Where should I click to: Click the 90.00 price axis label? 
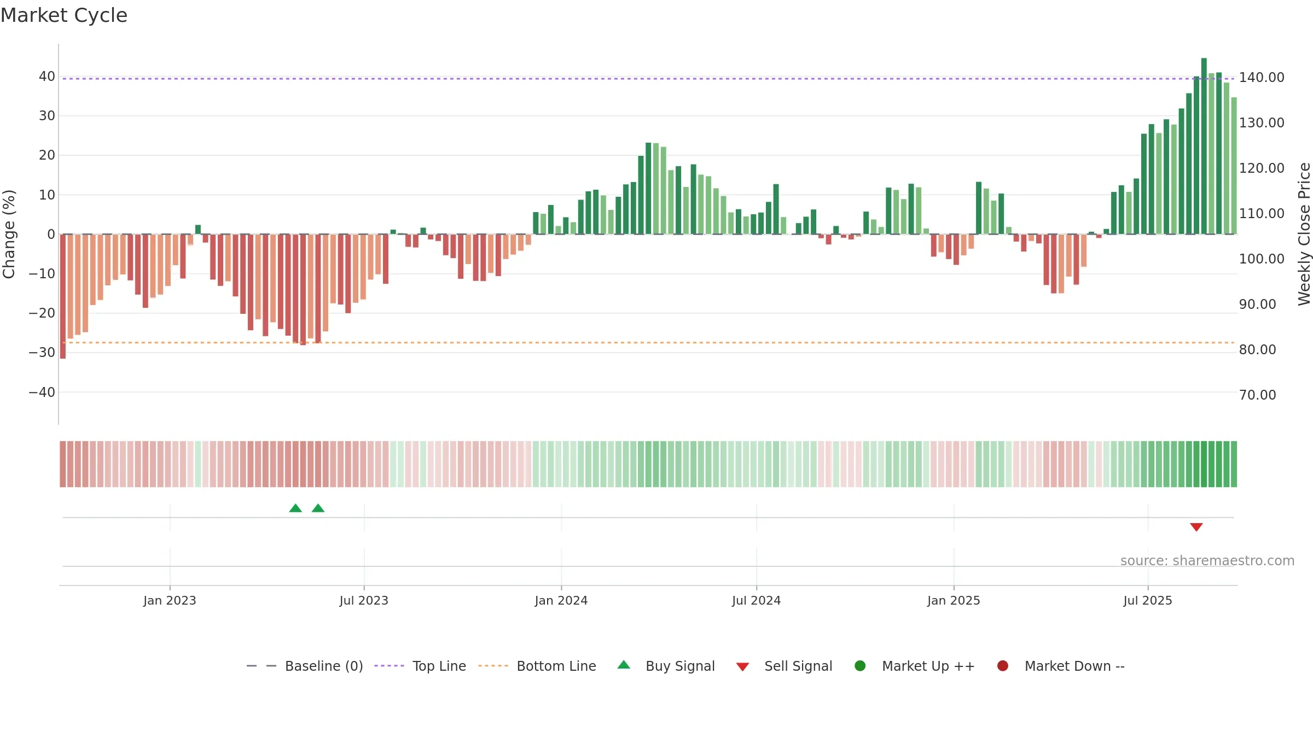coord(1257,304)
